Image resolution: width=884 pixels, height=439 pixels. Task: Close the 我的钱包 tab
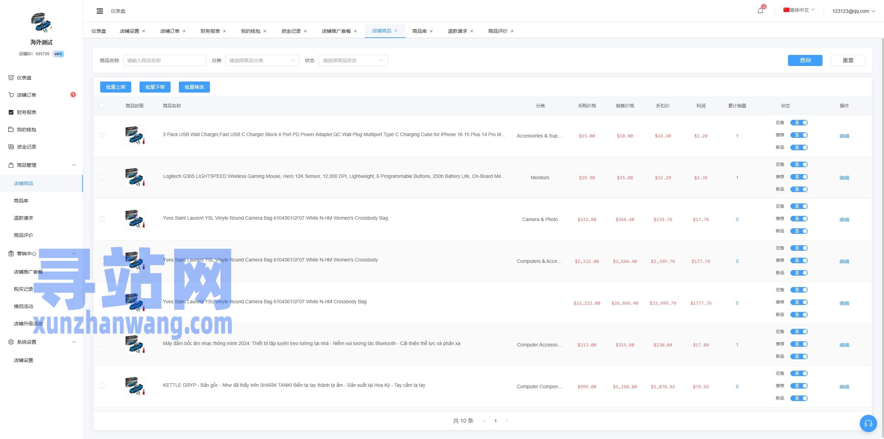pyautogui.click(x=265, y=31)
